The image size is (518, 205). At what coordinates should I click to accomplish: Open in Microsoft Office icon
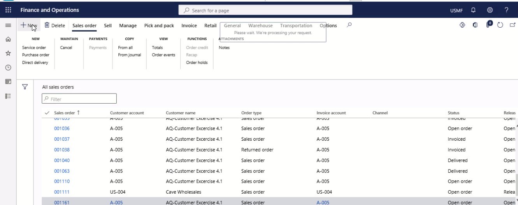point(475,25)
